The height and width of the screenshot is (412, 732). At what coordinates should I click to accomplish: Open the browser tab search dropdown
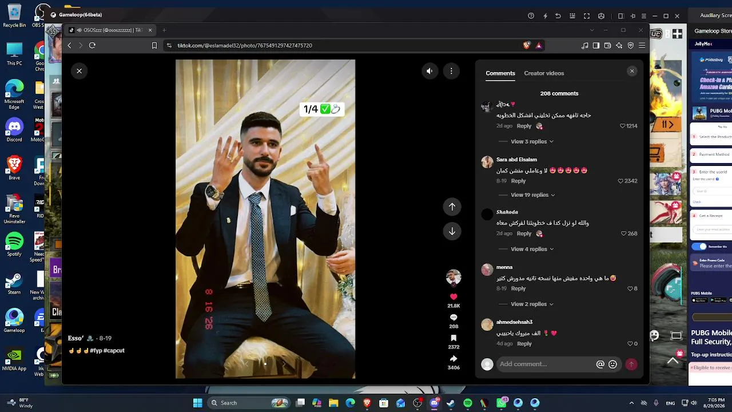coord(591,30)
